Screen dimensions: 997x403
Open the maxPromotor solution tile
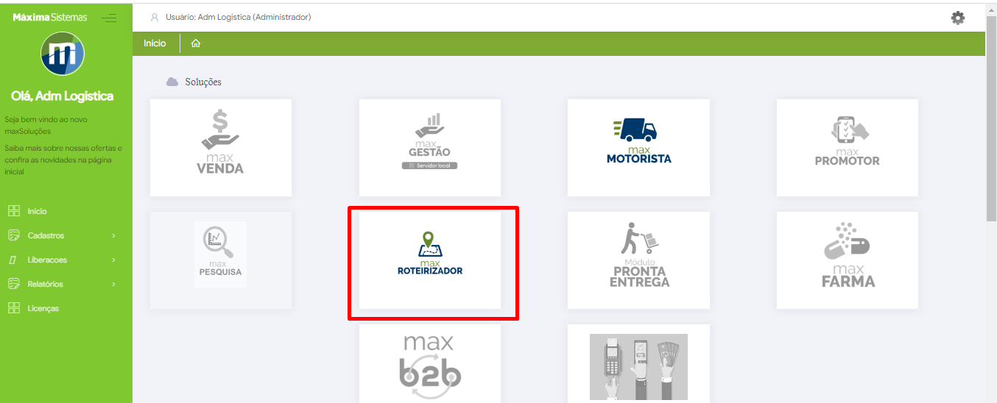click(x=848, y=148)
